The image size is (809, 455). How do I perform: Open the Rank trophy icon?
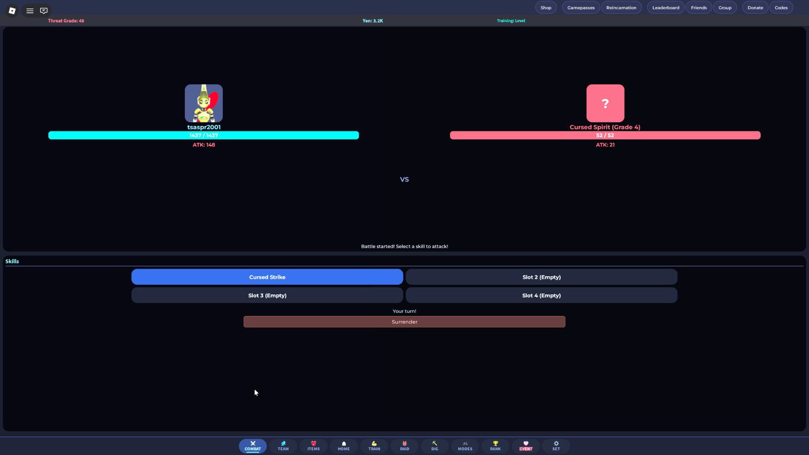coord(496,446)
